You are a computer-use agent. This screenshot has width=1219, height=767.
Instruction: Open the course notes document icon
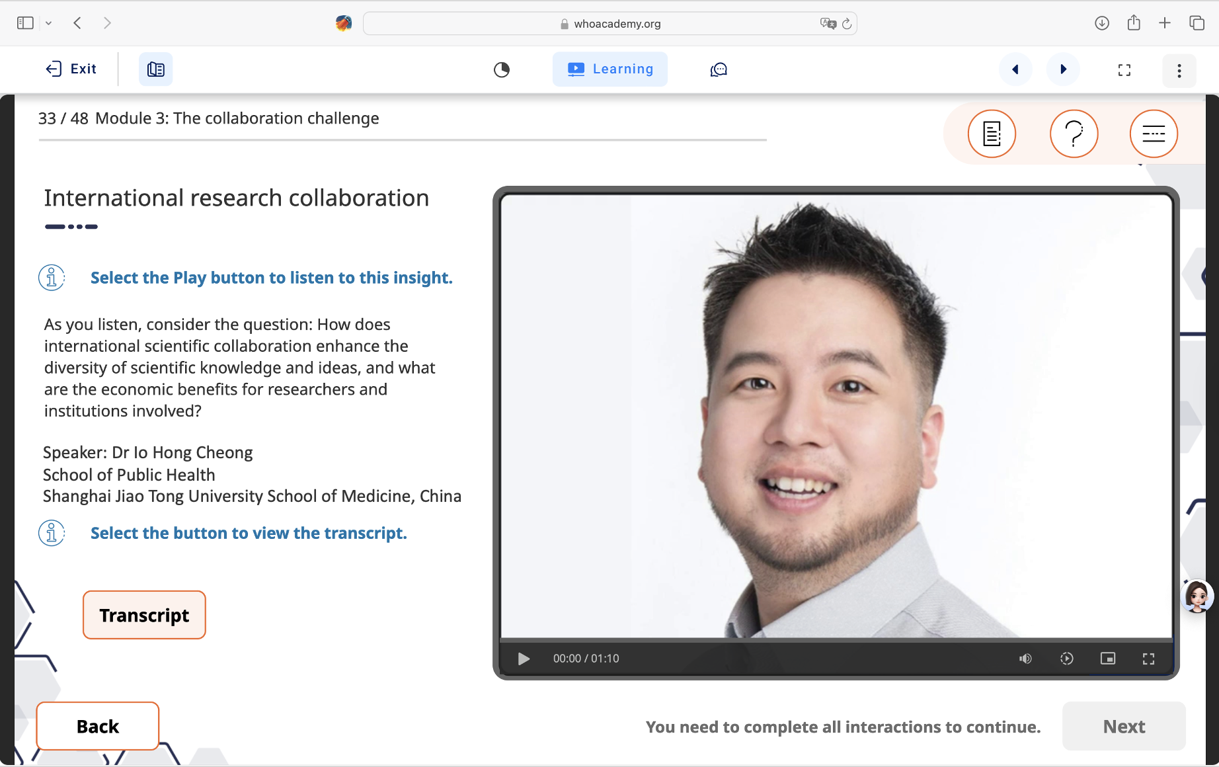pyautogui.click(x=992, y=134)
